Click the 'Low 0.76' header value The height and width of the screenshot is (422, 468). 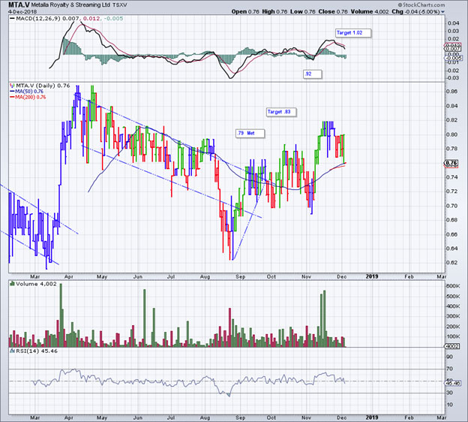pos(303,12)
